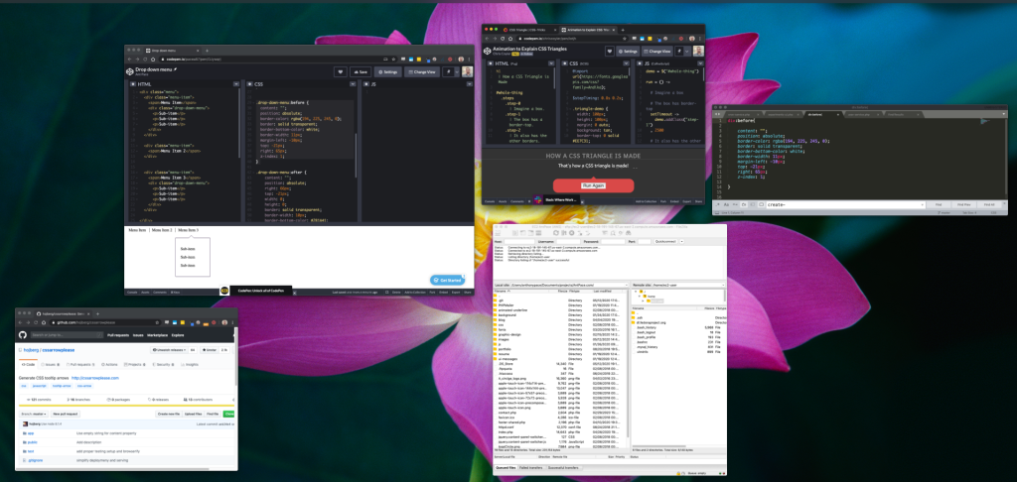Screen dimensions: 1017x482
Task: Open Settings in the Drop down menu pen
Action: (389, 71)
